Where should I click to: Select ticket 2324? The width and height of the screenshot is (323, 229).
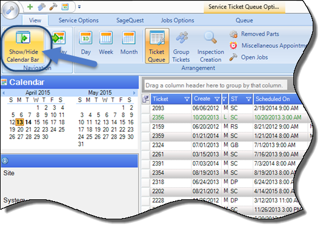click(x=158, y=145)
